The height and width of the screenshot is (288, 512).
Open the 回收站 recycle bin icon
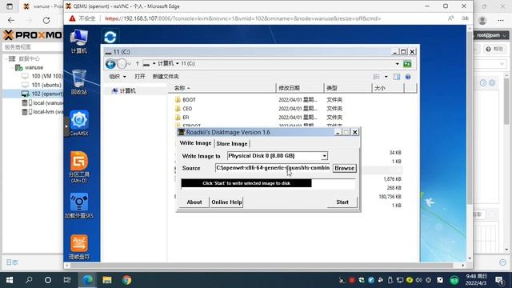click(79, 82)
